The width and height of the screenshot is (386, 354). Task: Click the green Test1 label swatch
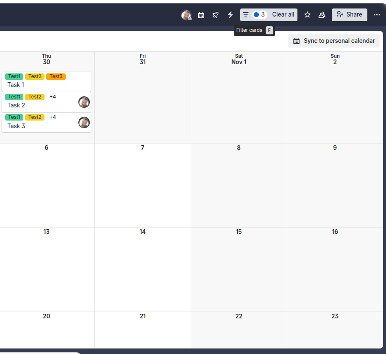tap(14, 76)
